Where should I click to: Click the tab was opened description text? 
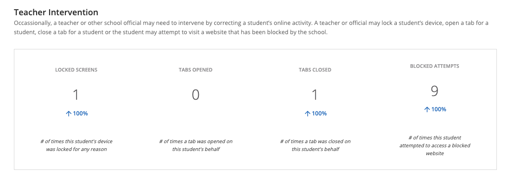pyautogui.click(x=196, y=145)
